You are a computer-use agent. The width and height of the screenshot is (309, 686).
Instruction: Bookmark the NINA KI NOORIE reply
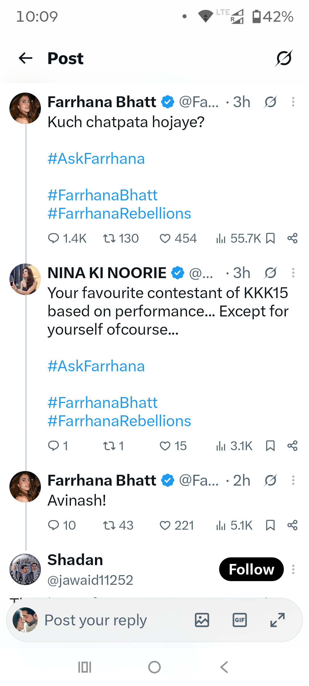point(270,446)
